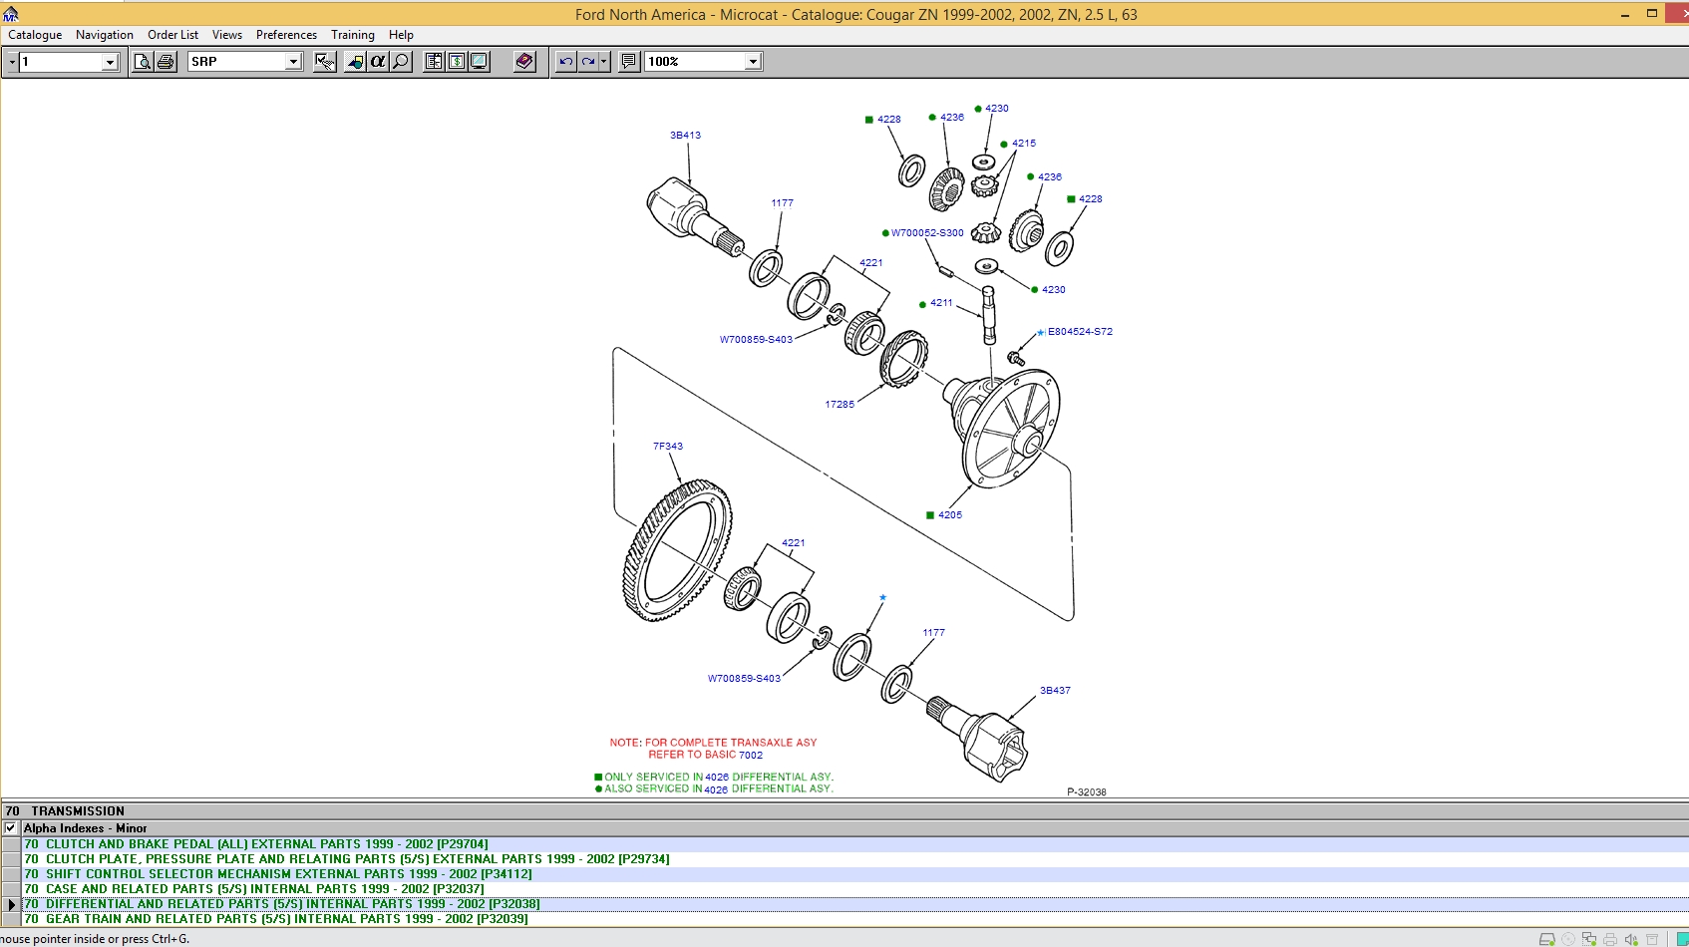Open the Order List menu
The image size is (1689, 947).
[173, 35]
